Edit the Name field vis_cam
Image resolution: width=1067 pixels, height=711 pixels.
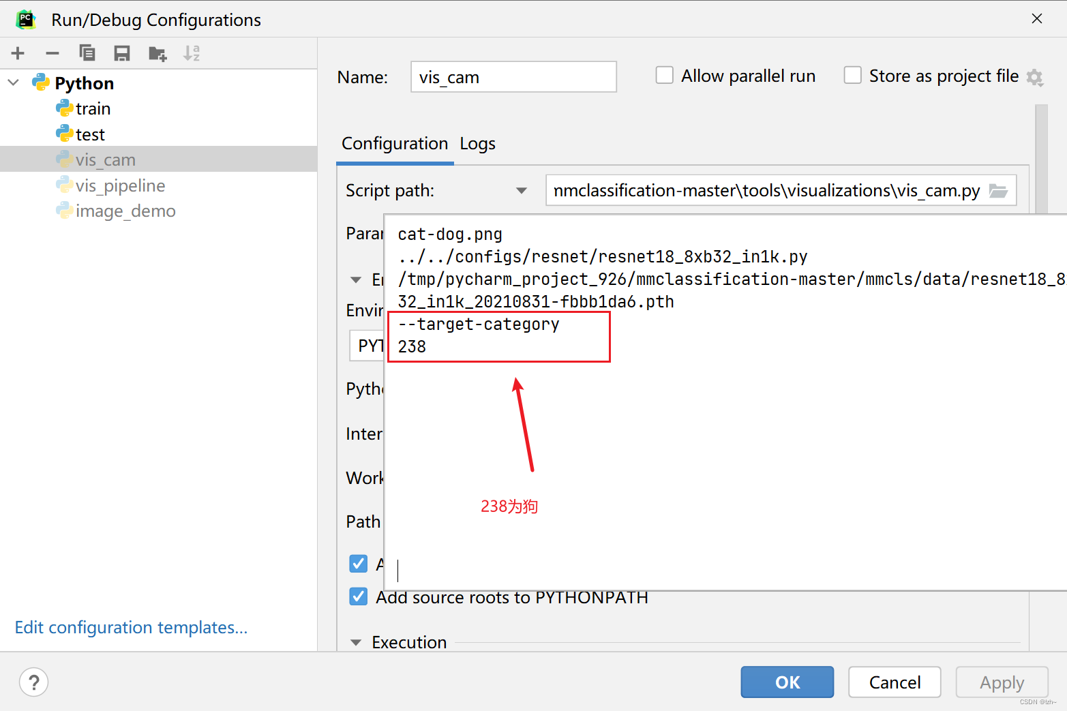pyautogui.click(x=513, y=77)
